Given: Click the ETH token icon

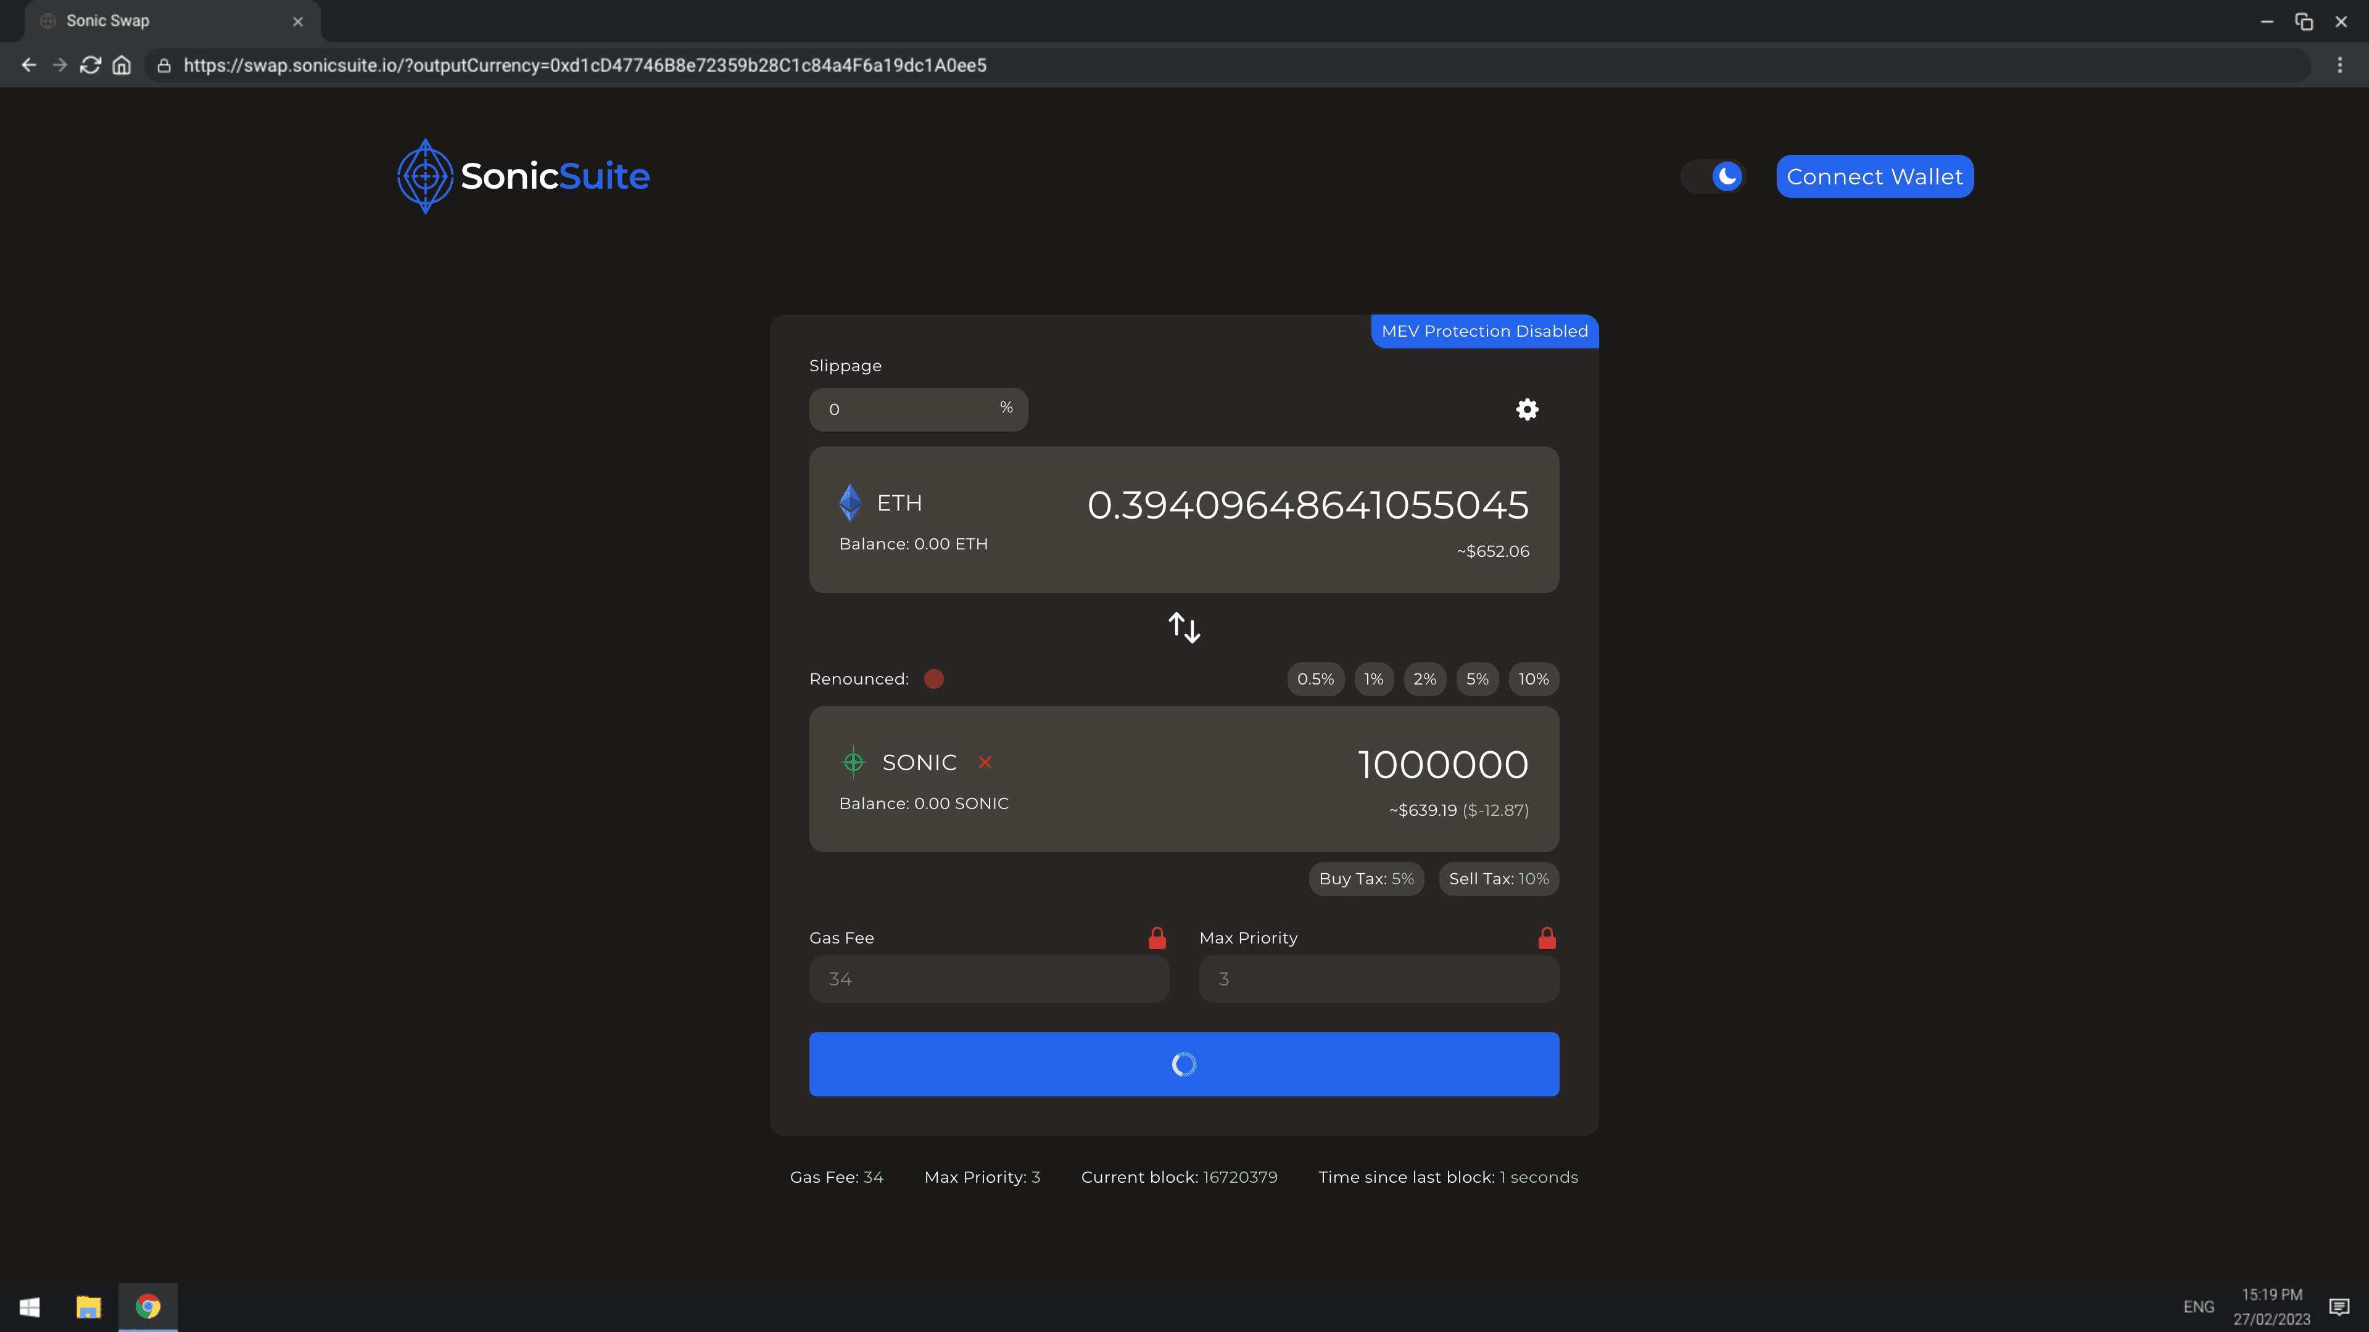Looking at the screenshot, I should click(851, 503).
